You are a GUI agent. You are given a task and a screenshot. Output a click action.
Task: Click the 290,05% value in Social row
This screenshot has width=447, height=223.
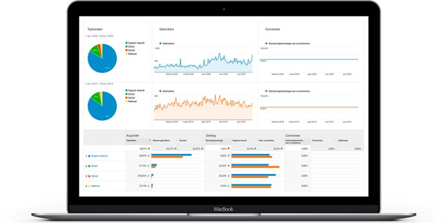pyautogui.click(x=142, y=176)
